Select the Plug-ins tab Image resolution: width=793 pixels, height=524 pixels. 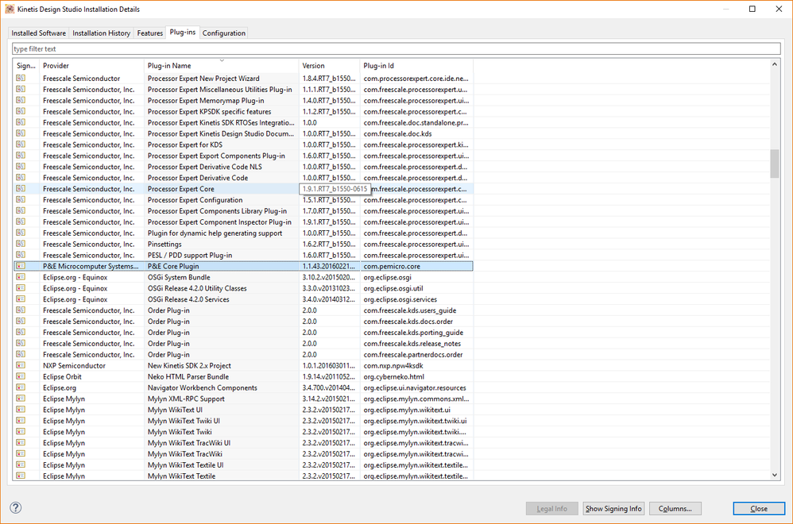[x=183, y=32]
